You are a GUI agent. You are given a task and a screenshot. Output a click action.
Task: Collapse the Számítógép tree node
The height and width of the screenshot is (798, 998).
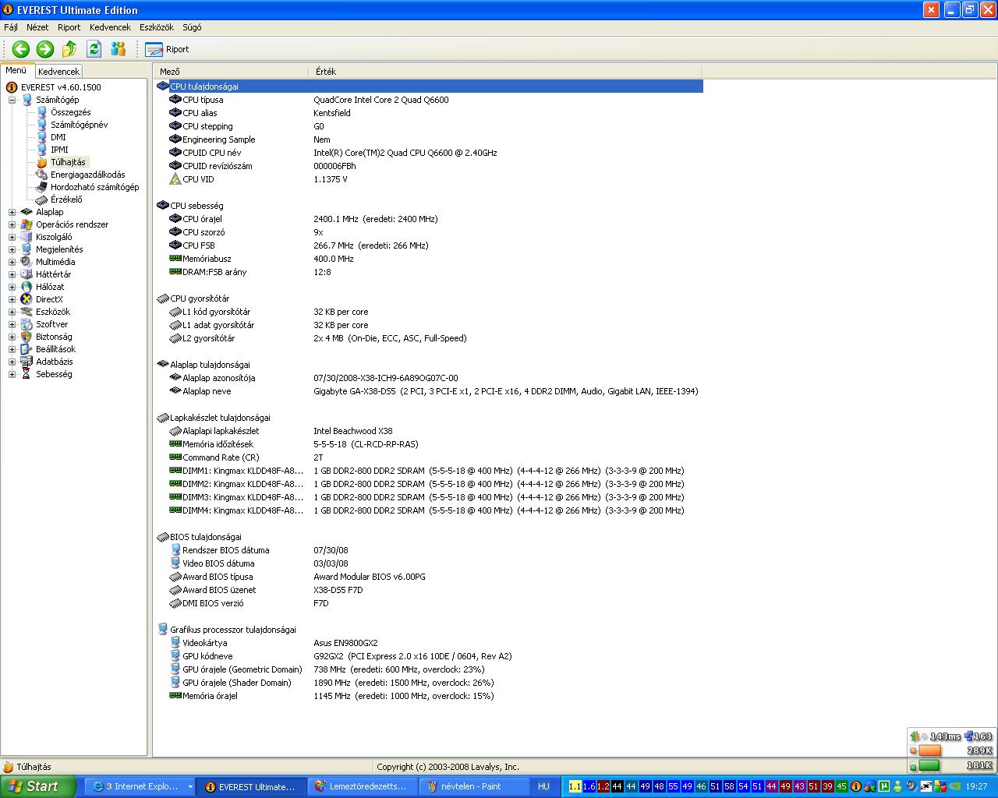12,100
